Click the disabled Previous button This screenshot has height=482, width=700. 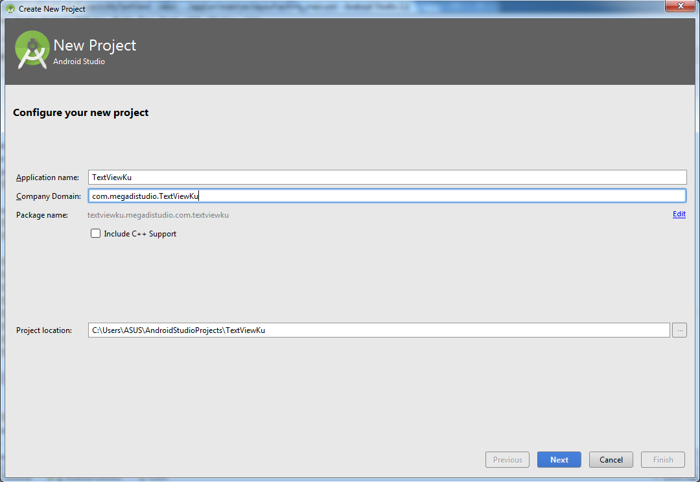[x=507, y=460]
